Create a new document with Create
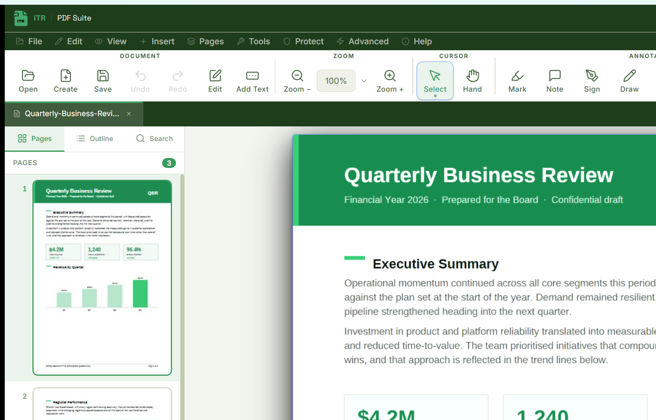The image size is (656, 420). coord(66,81)
